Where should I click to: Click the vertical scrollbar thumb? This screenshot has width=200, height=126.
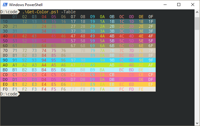[197, 24]
